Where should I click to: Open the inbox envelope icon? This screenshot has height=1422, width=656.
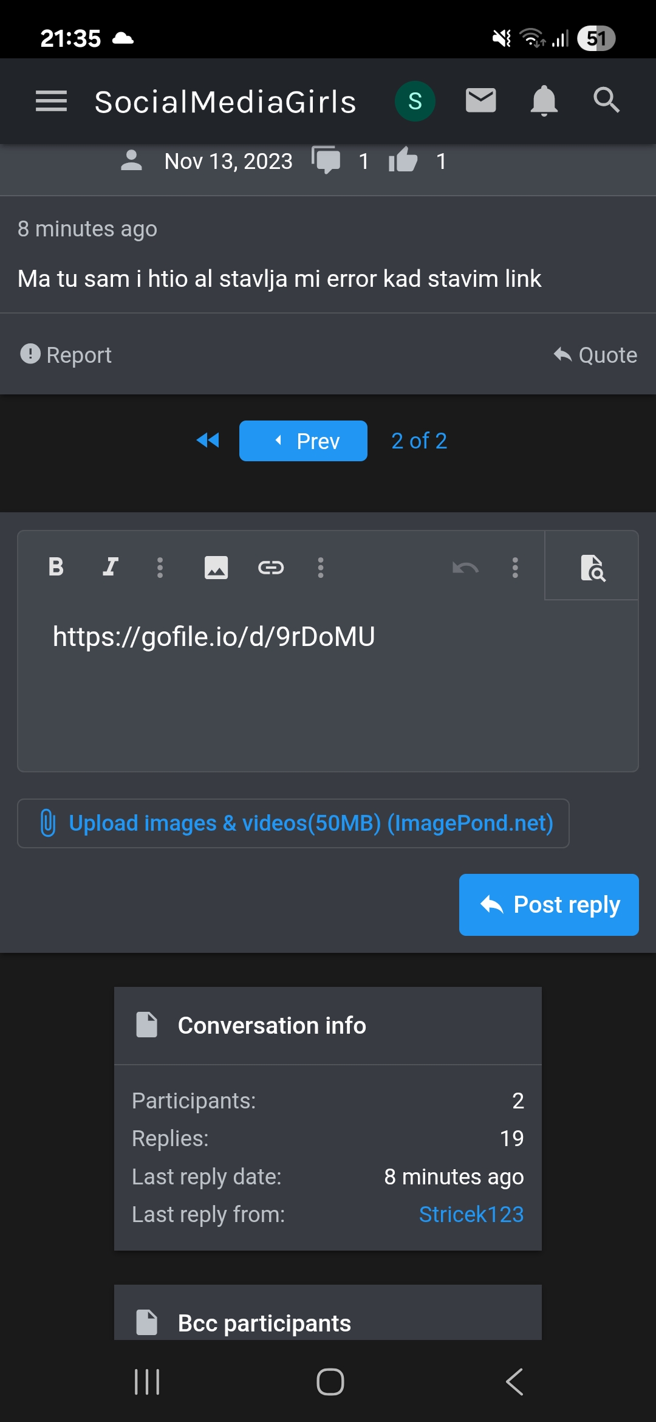tap(480, 100)
